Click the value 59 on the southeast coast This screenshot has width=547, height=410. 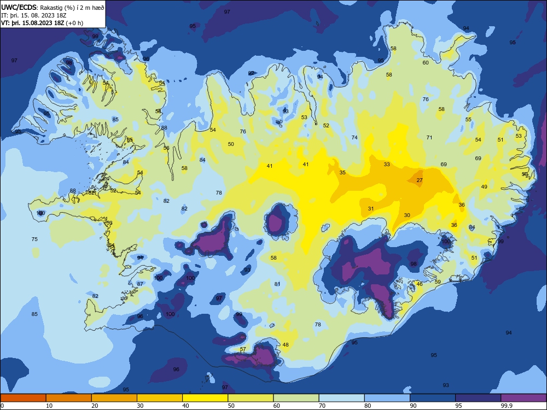[x=438, y=282]
